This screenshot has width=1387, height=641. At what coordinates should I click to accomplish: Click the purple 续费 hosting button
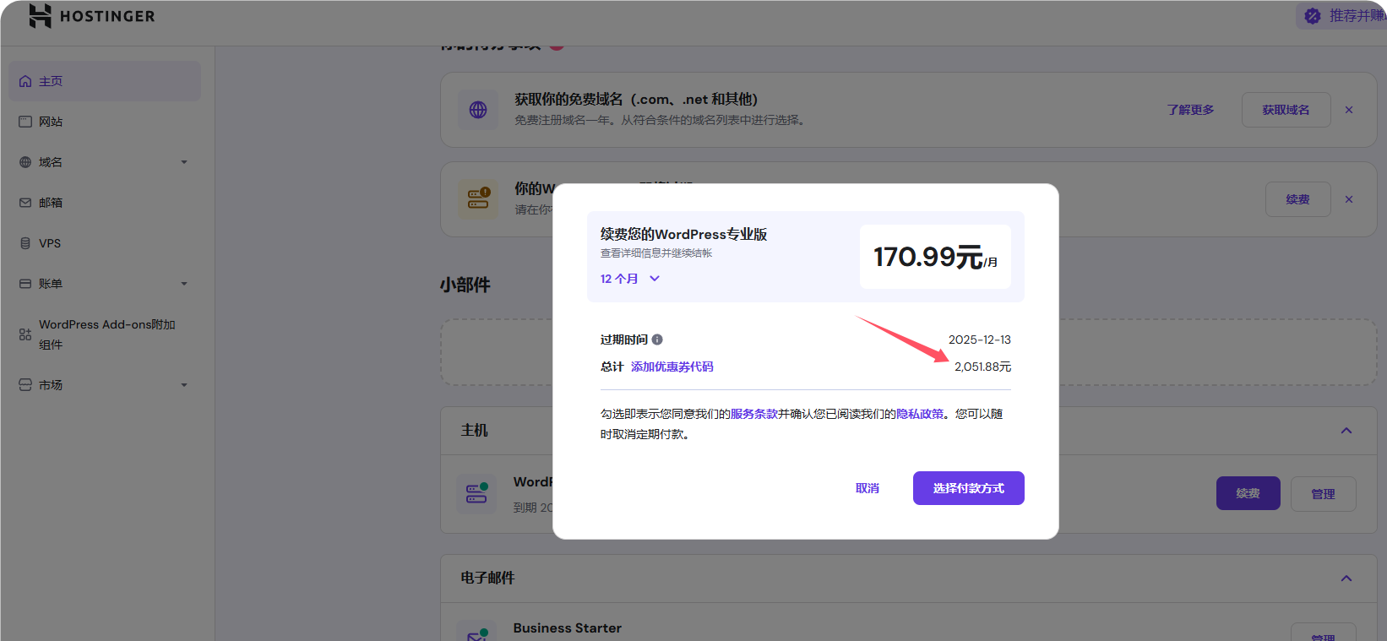(x=1248, y=493)
